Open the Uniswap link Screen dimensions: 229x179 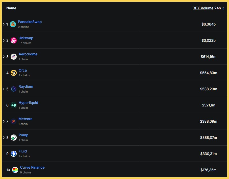[x=26, y=38]
